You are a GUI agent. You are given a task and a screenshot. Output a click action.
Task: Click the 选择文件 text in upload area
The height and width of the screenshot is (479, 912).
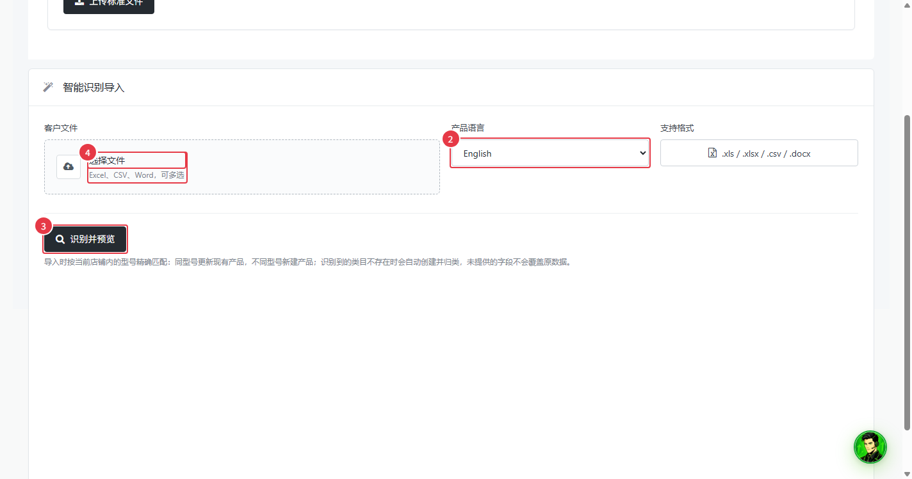[x=108, y=160]
